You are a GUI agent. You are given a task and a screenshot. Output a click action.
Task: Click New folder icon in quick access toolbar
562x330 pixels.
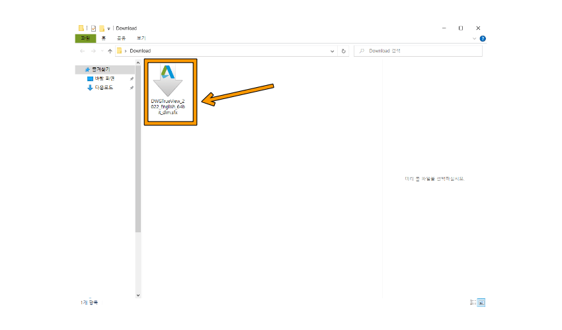[102, 28]
